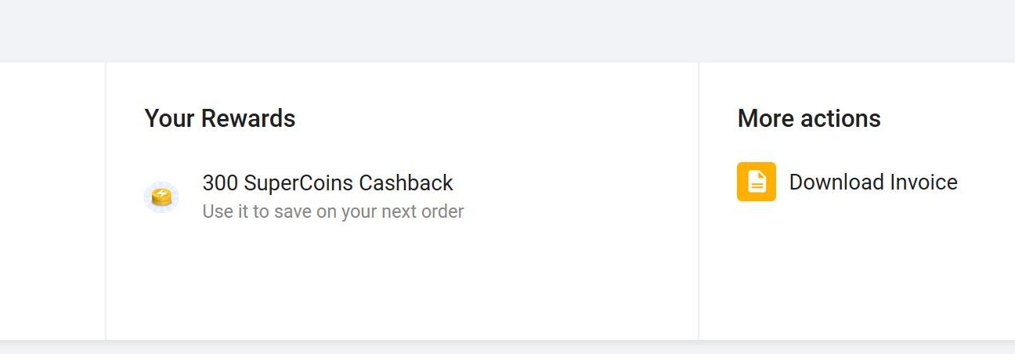This screenshot has width=1015, height=354.
Task: Click empty space below the rewards entry
Action: [401, 282]
